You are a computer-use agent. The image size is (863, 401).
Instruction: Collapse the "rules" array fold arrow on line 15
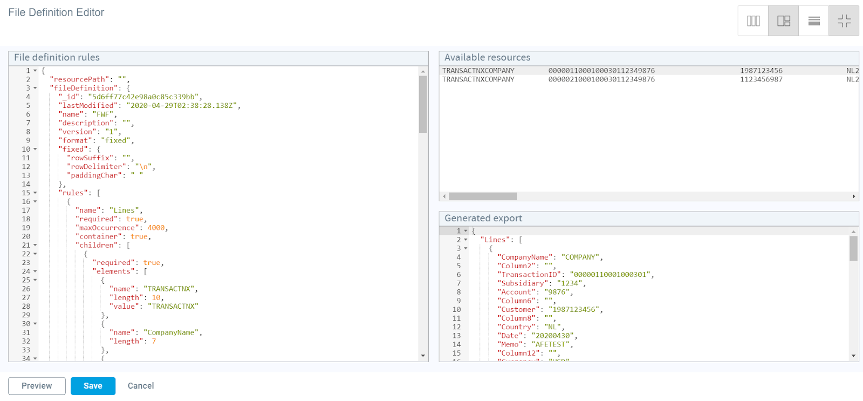pos(35,193)
